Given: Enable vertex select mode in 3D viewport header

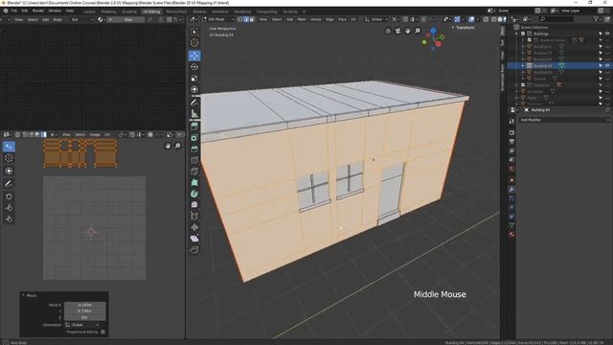Looking at the screenshot, I should point(240,19).
